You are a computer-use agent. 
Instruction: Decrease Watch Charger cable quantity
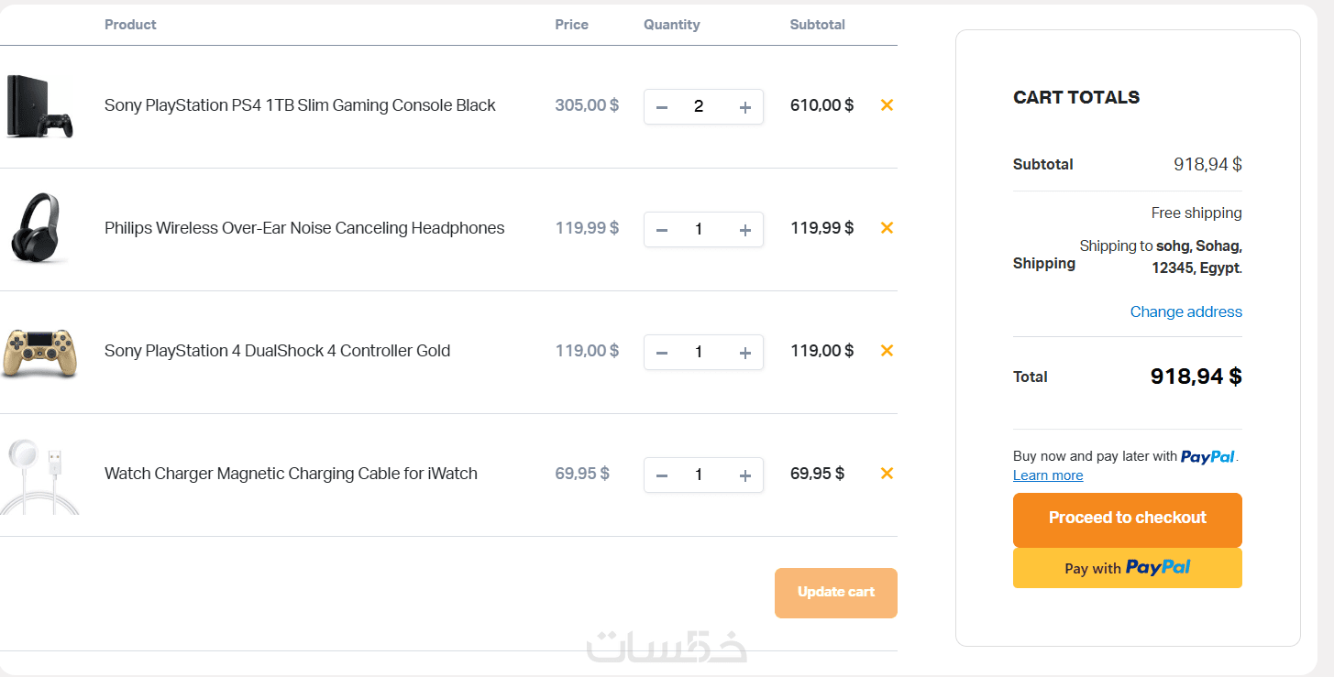point(662,475)
